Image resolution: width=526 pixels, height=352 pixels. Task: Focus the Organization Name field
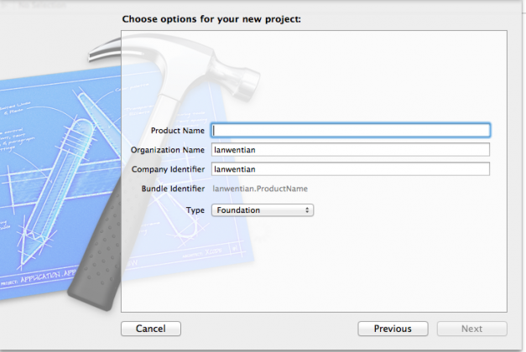pyautogui.click(x=351, y=150)
